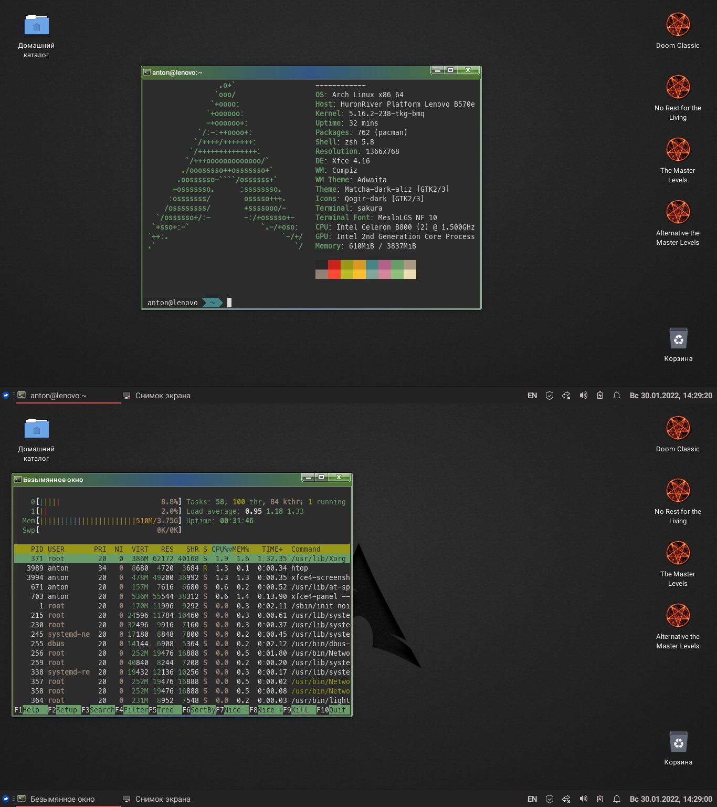Switch to Безымянное окно taskbar window button
The width and height of the screenshot is (717, 807).
68,799
